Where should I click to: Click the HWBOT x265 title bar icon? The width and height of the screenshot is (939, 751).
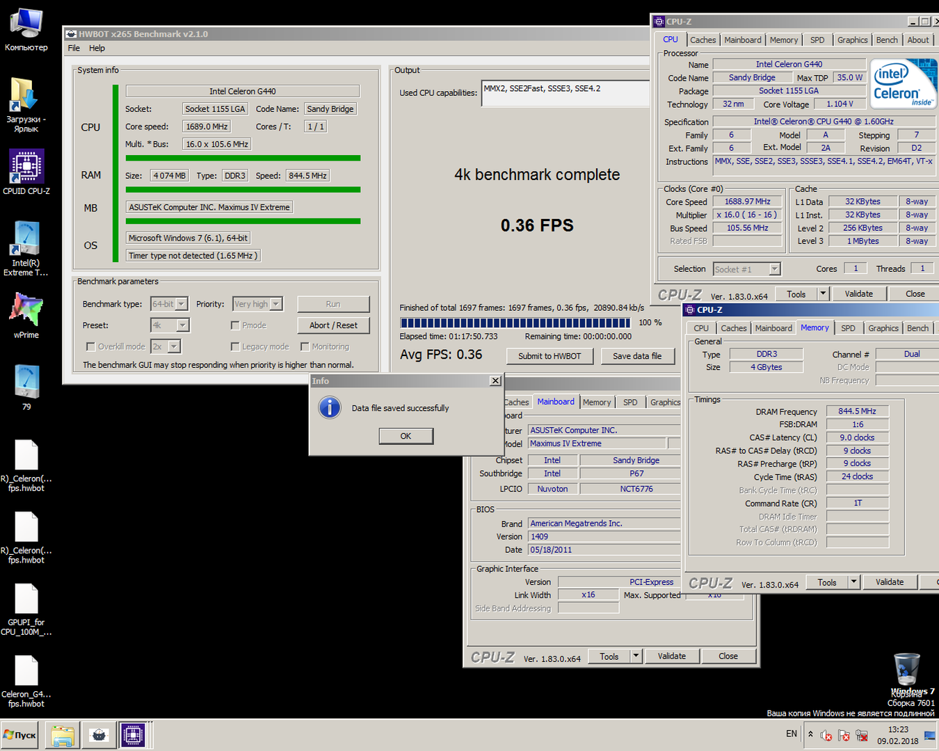click(71, 33)
